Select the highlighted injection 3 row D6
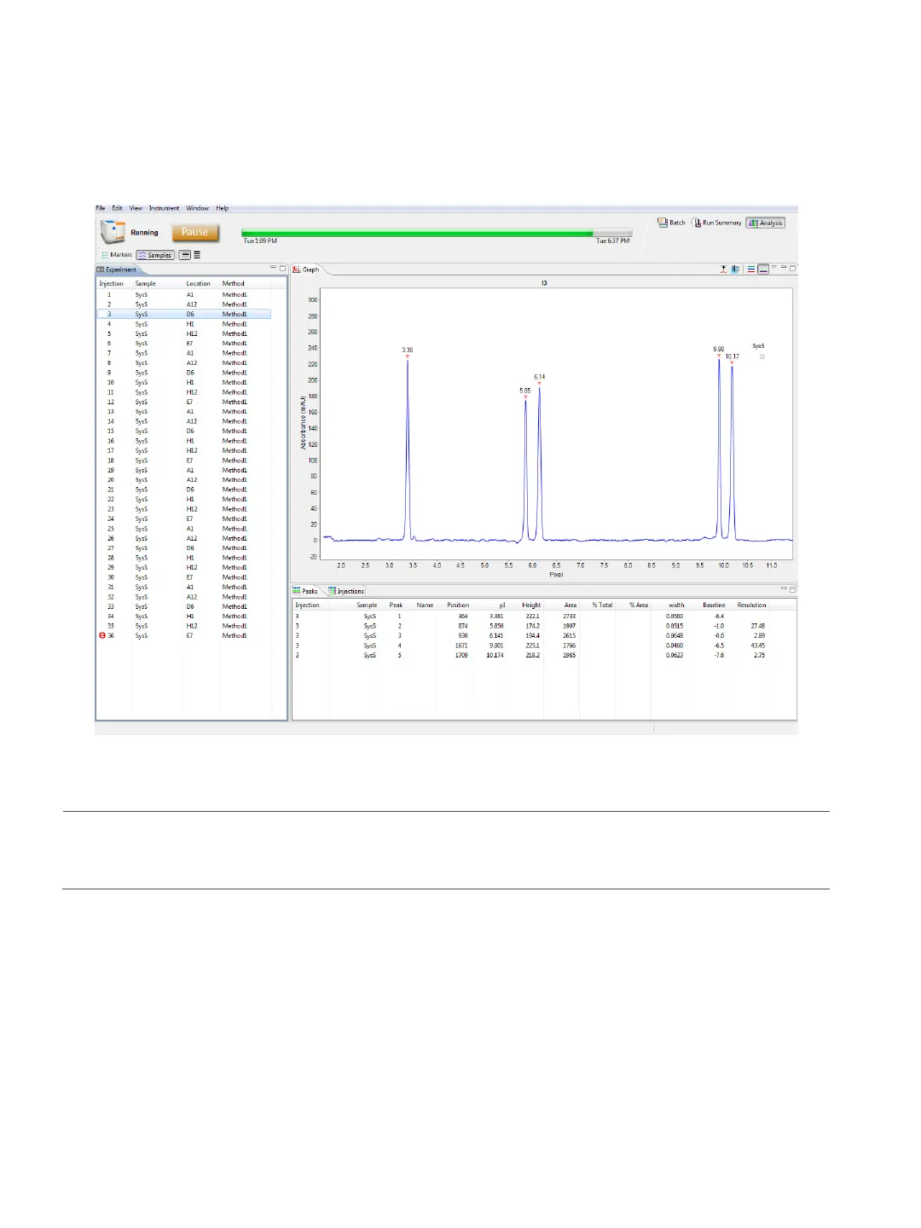Image resolution: width=921 pixels, height=1228 pixels. (183, 315)
